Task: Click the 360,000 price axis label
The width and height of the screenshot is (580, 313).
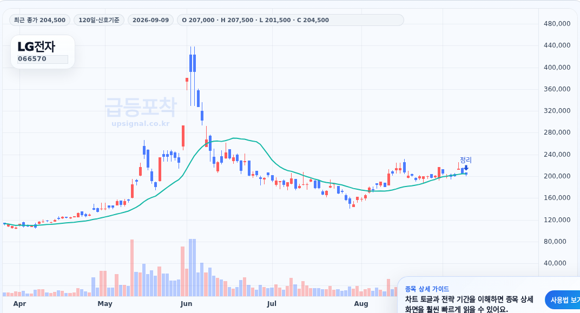Action: coord(557,89)
